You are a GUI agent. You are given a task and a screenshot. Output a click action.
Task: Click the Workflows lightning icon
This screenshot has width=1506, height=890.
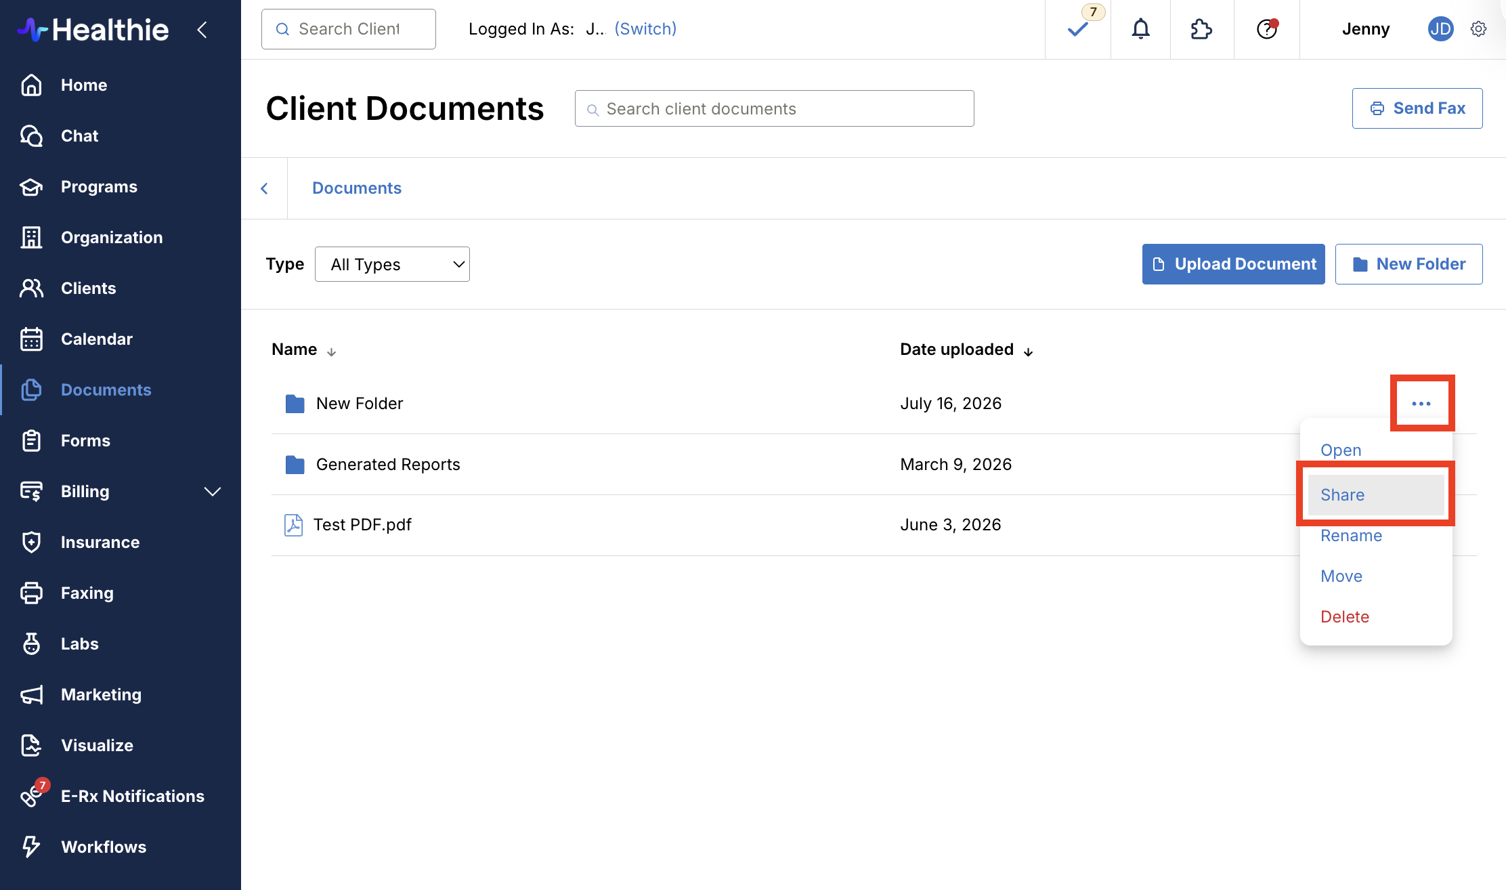point(31,847)
